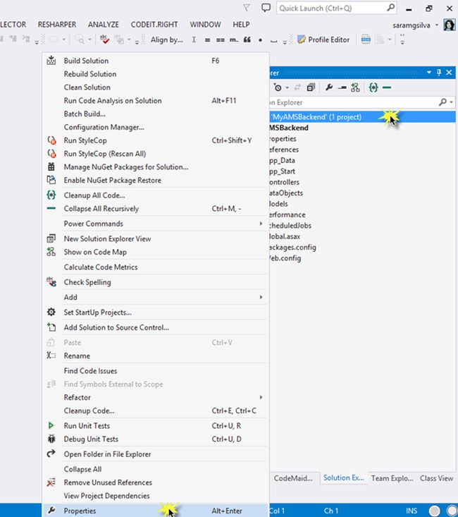Click the Run StyleCop icon

51,140
